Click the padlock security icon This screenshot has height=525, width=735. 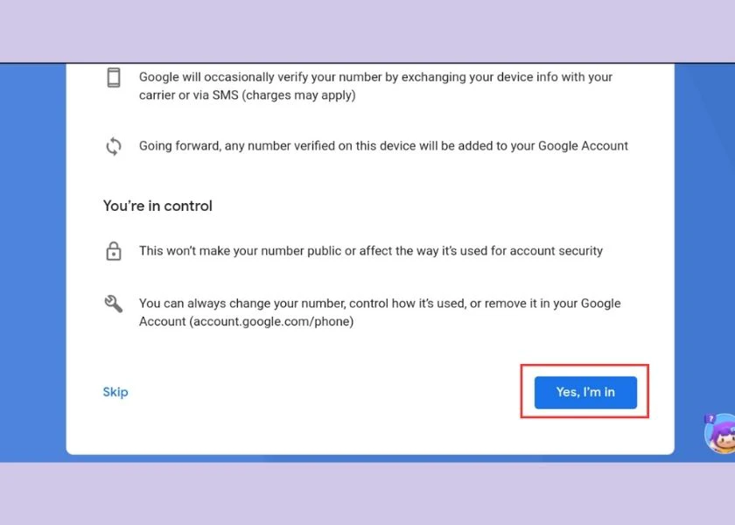(114, 251)
